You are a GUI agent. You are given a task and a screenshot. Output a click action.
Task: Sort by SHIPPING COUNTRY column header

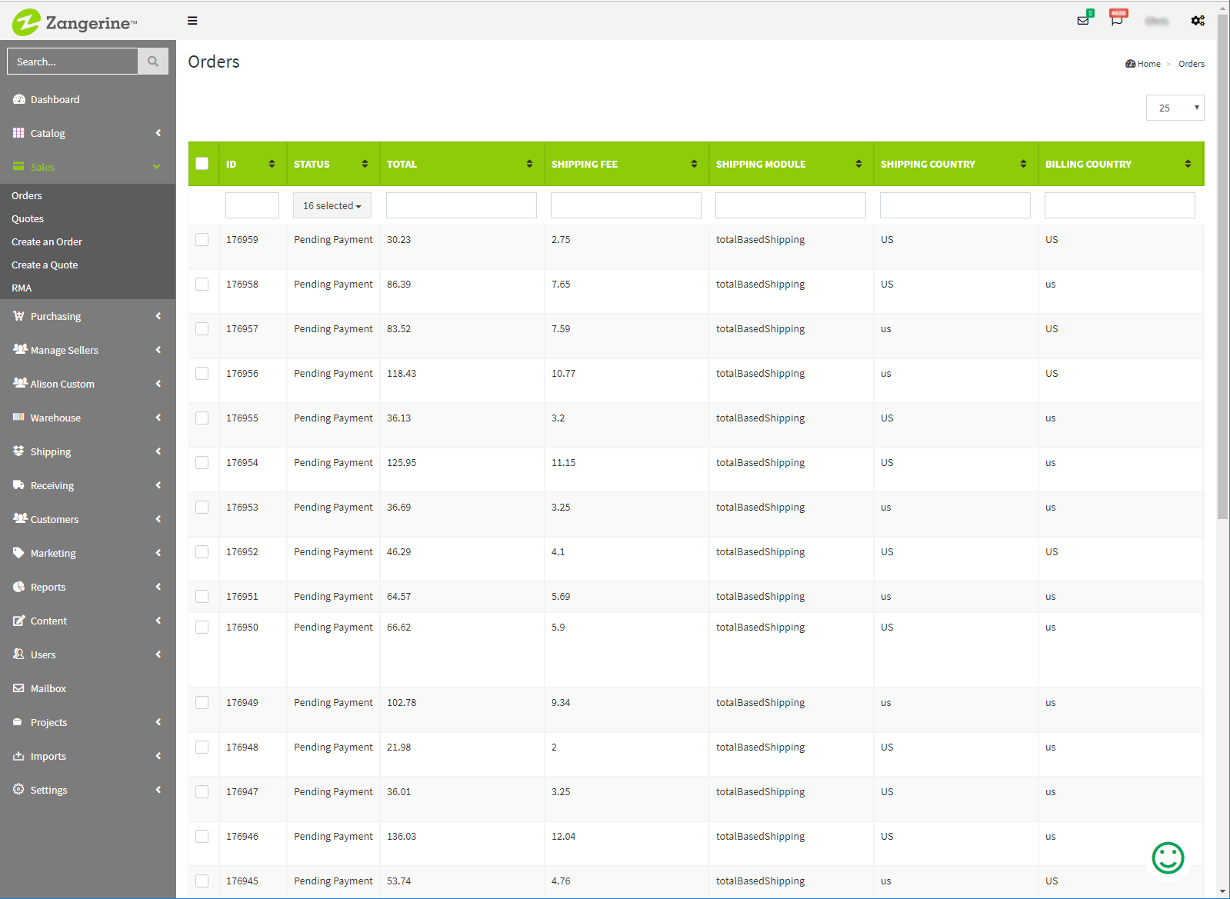click(955, 164)
